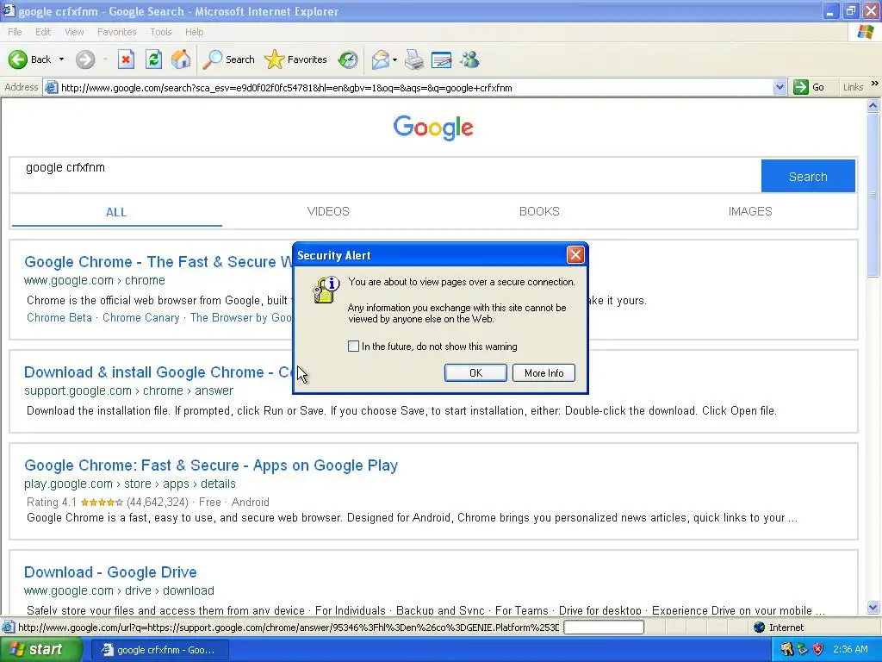Click the status bar progress box

click(x=604, y=628)
